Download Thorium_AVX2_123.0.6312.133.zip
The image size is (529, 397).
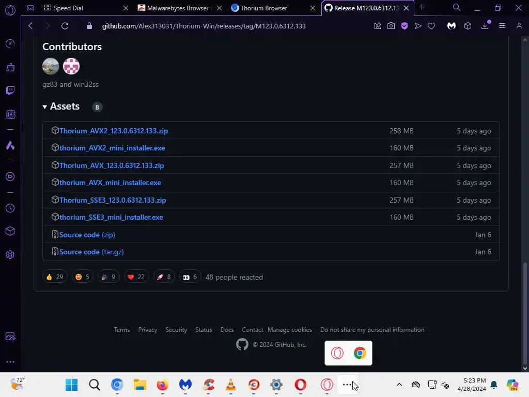[x=113, y=131]
